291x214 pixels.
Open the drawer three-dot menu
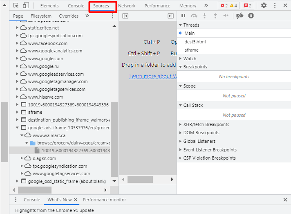point(16,200)
